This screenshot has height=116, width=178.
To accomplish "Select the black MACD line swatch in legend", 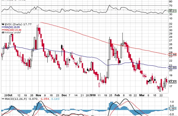I will coord(3,99).
